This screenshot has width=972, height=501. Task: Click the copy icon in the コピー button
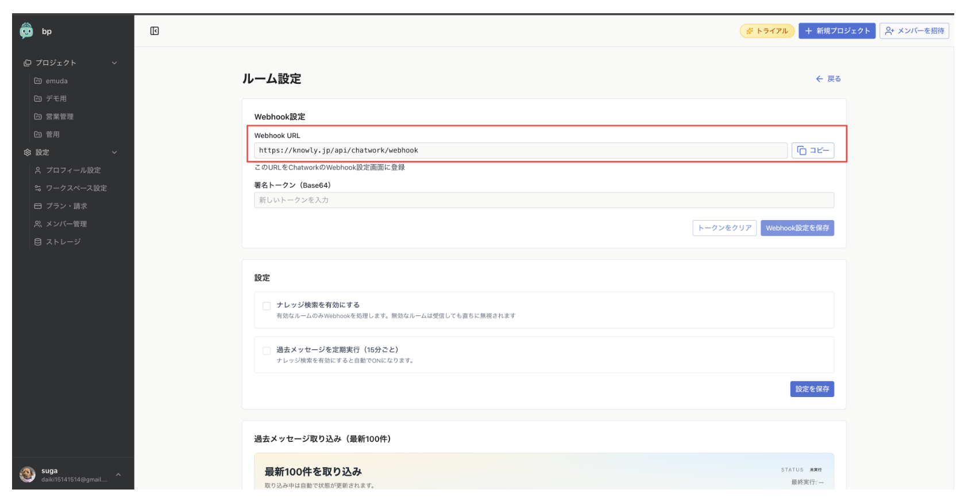point(801,151)
